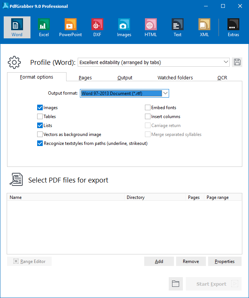Select the HTML export icon

151,27
